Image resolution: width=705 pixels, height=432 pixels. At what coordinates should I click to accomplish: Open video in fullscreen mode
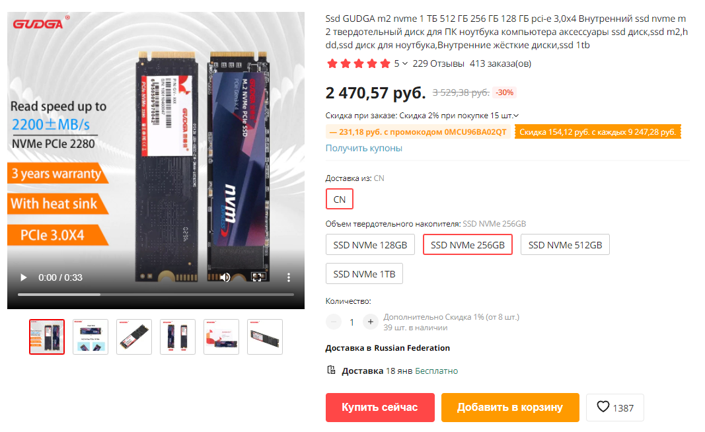tap(257, 277)
